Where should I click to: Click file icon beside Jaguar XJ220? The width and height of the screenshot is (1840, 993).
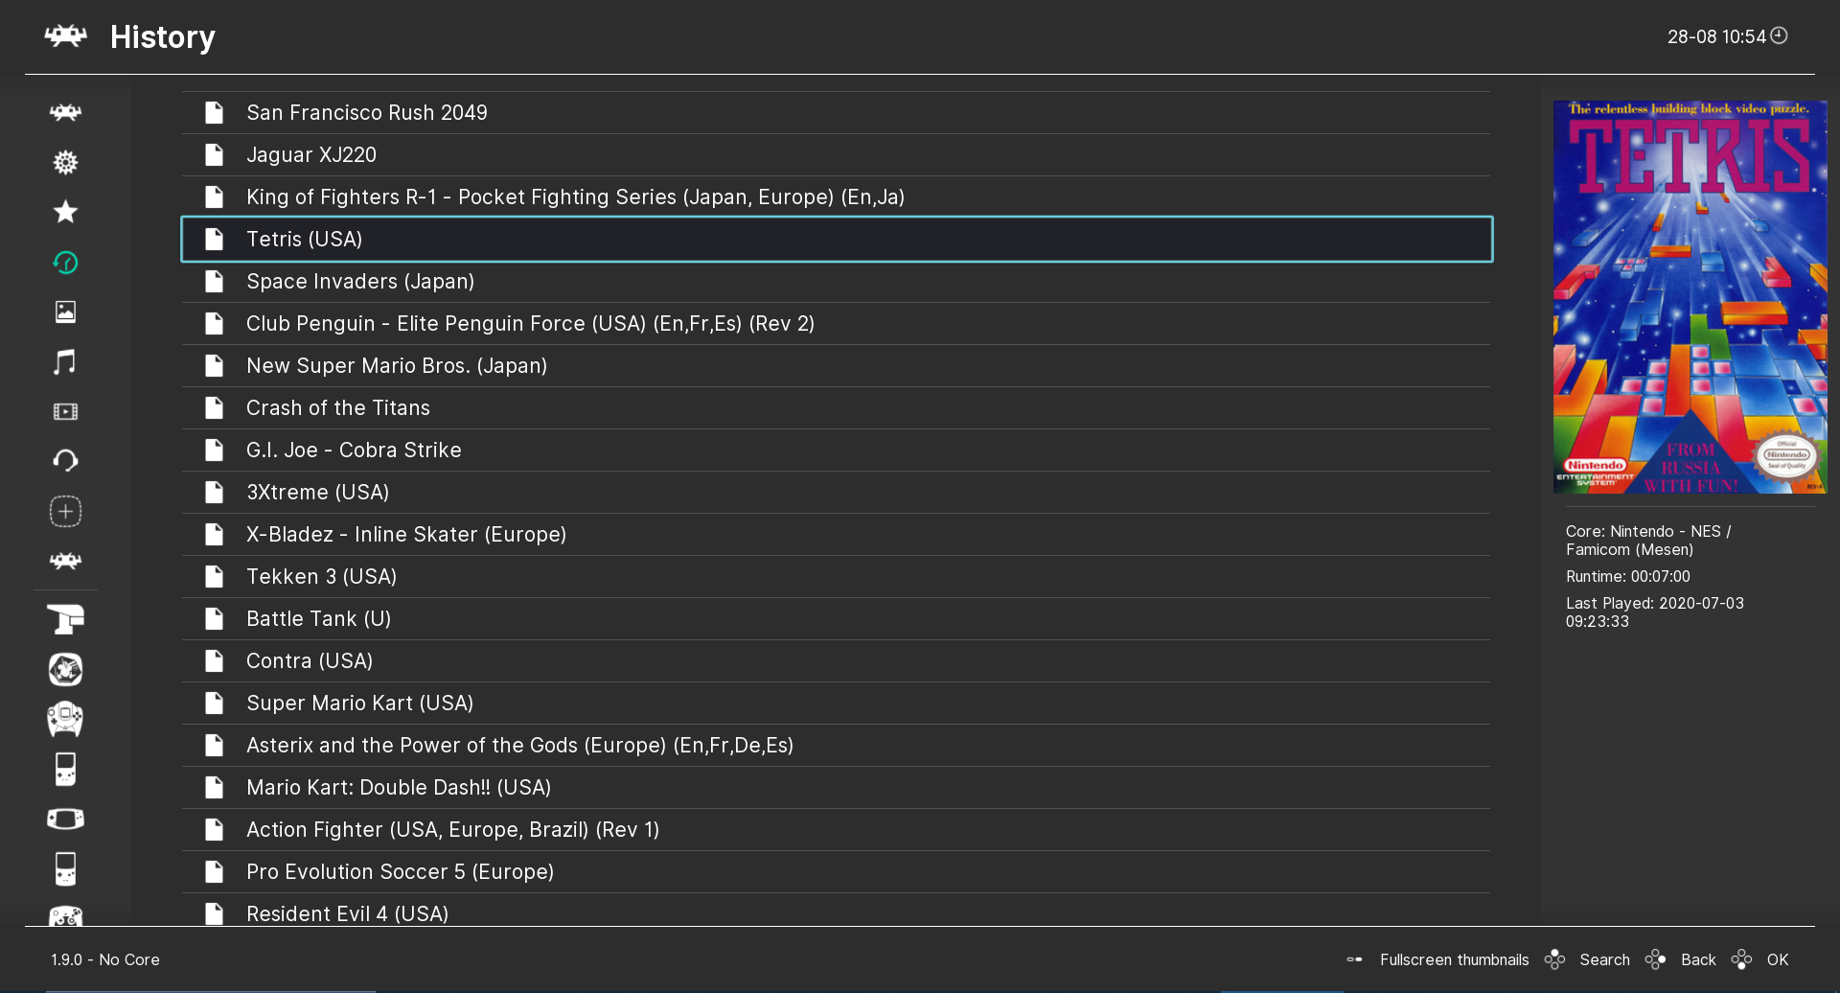click(215, 154)
